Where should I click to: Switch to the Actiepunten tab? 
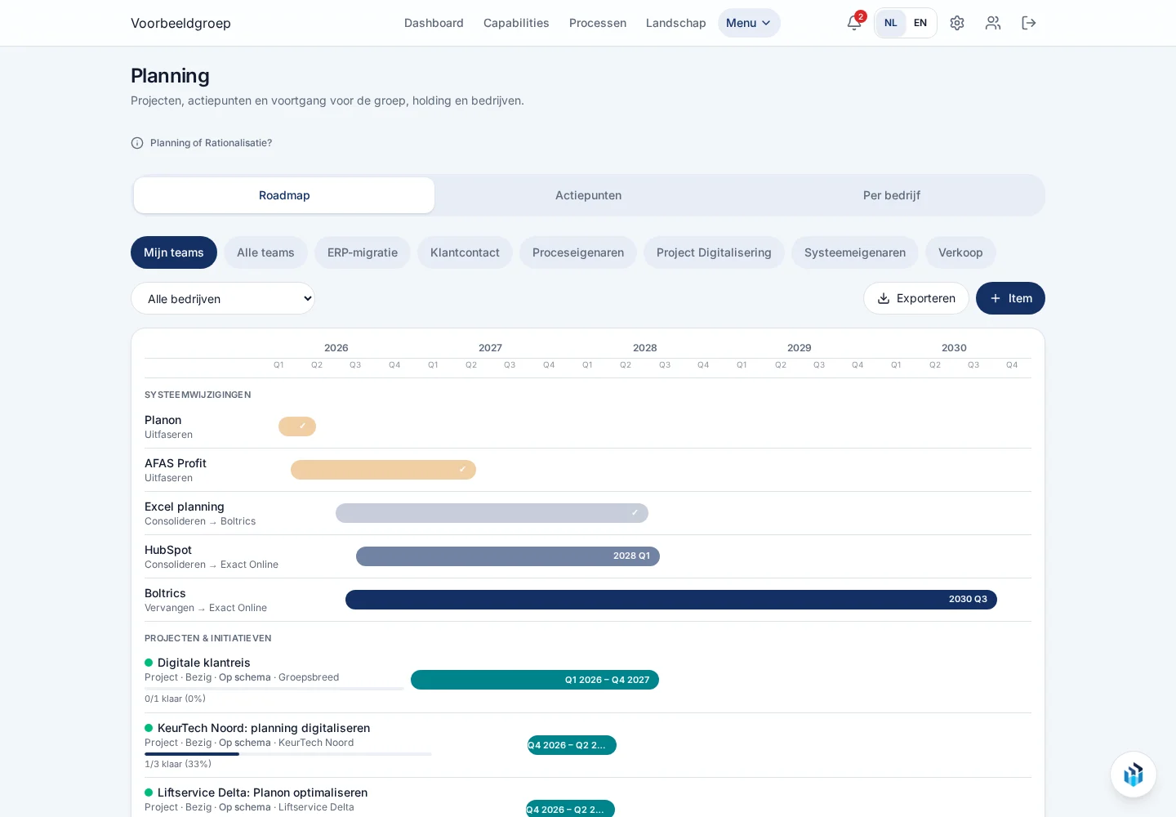(x=588, y=195)
